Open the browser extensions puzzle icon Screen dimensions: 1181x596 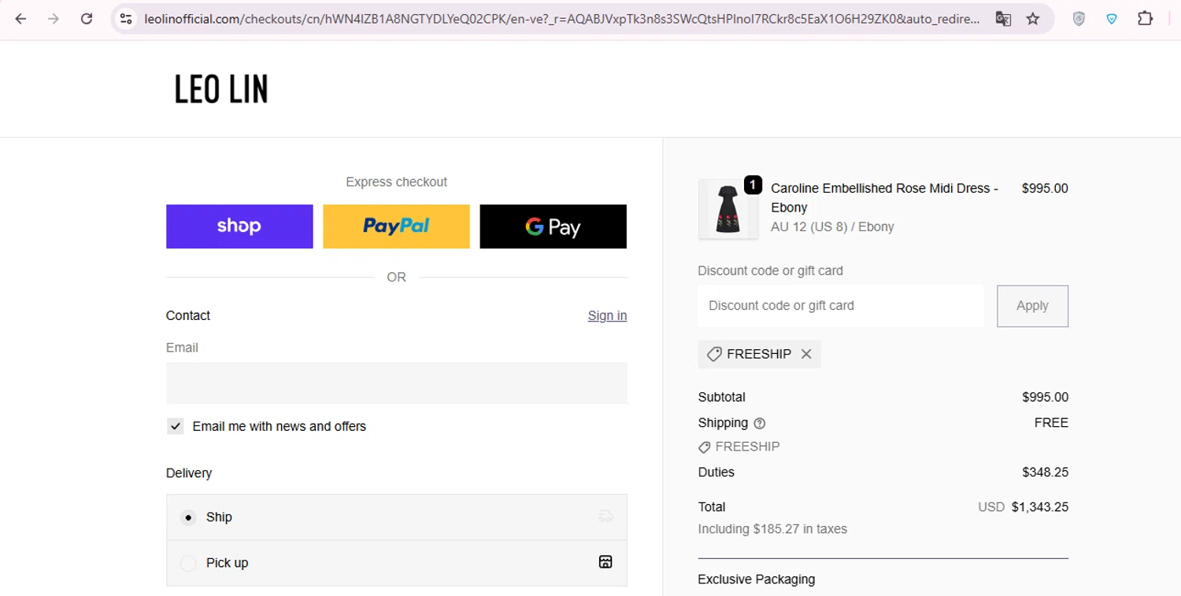(1146, 19)
